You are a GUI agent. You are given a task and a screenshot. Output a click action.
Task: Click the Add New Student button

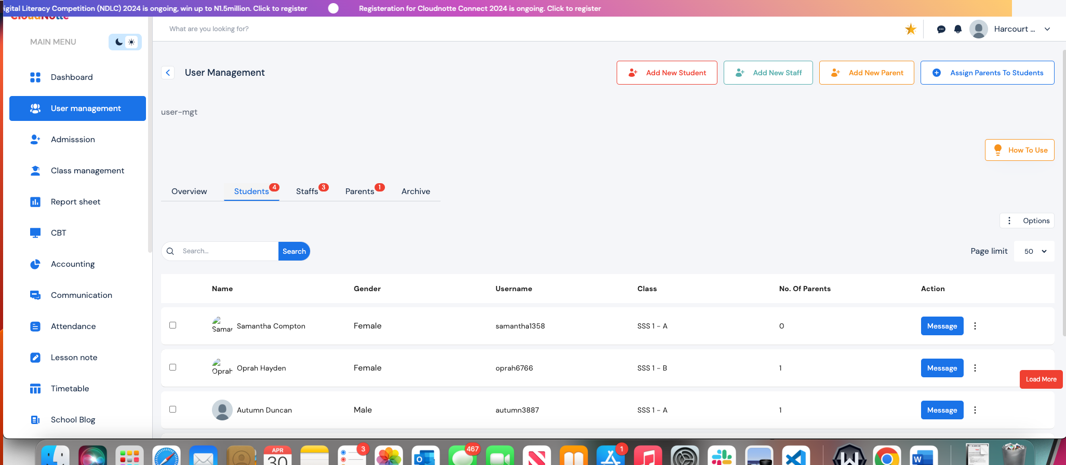coord(667,73)
